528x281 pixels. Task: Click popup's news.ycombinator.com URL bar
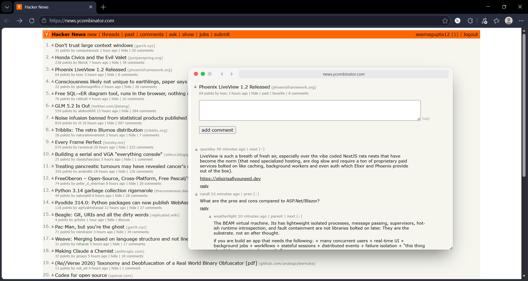click(344, 74)
